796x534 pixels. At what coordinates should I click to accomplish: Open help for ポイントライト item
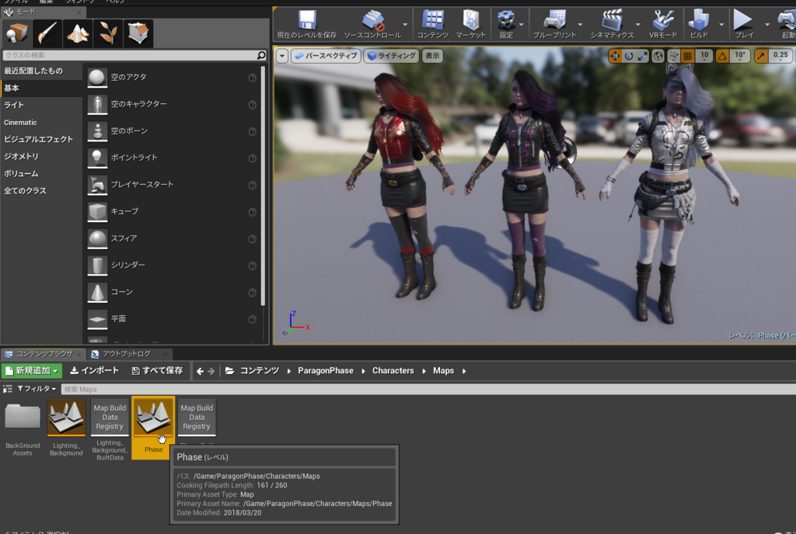(x=253, y=158)
